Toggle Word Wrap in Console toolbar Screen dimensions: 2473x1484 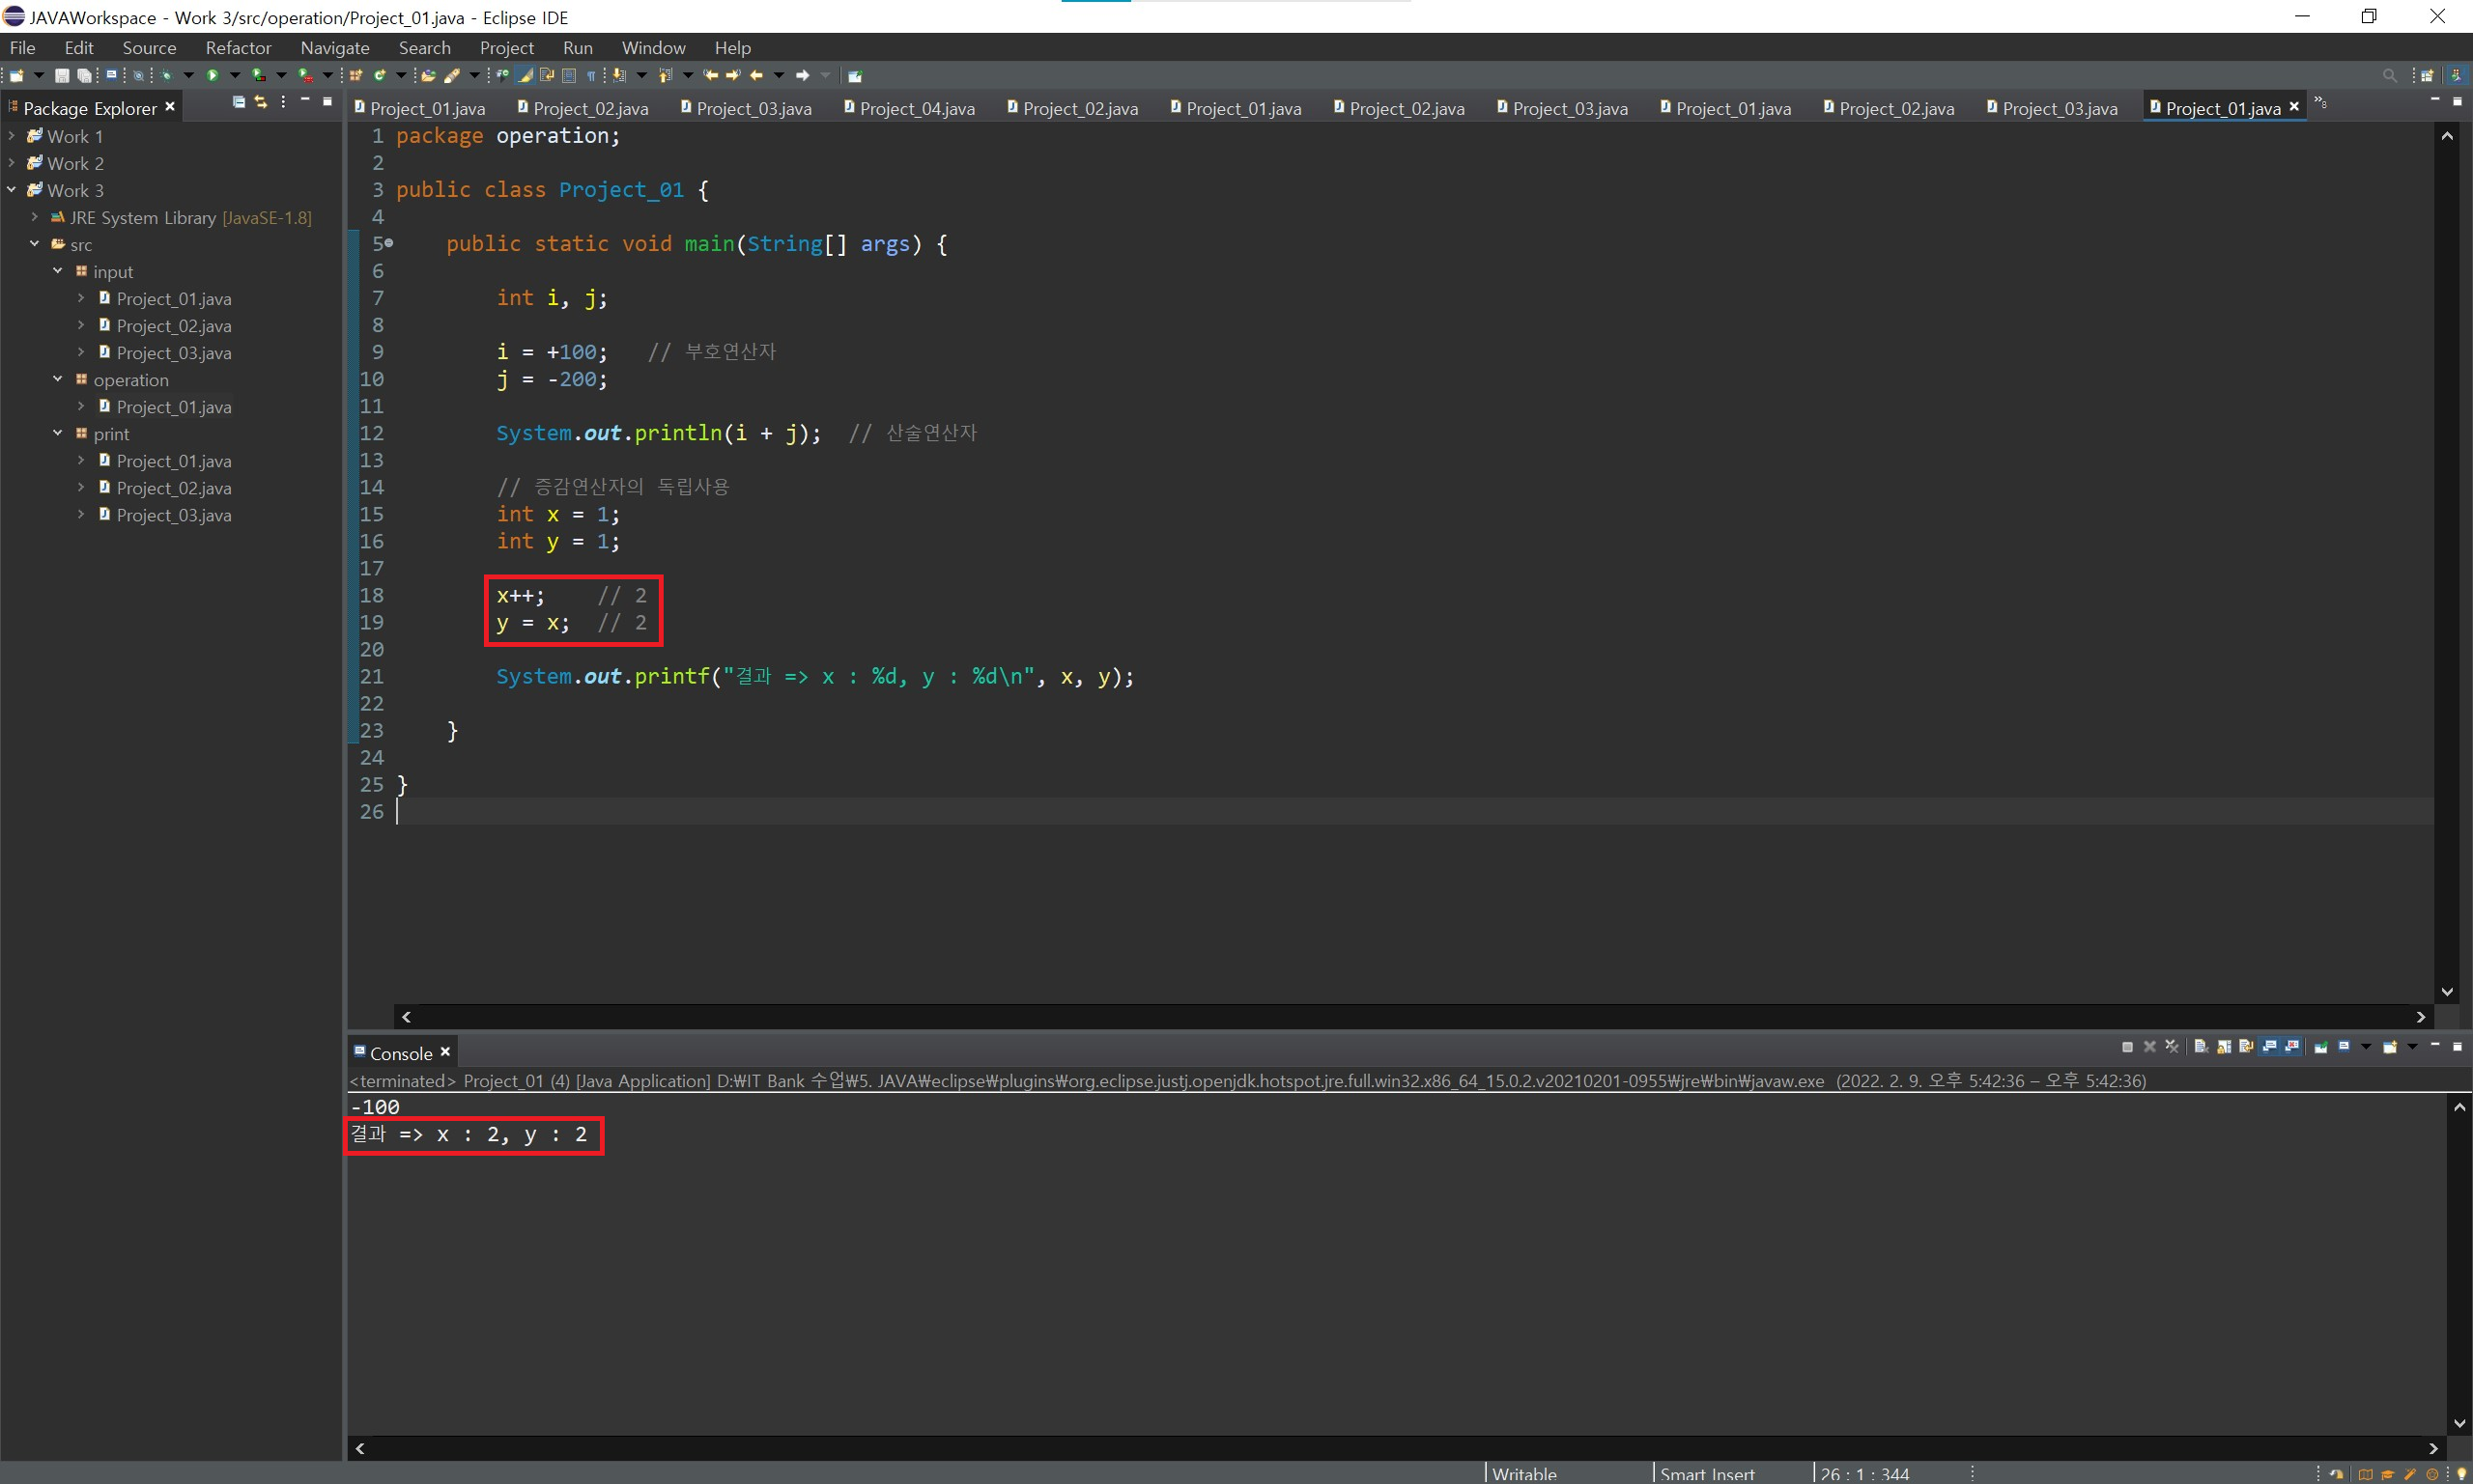pyautogui.click(x=2246, y=1047)
